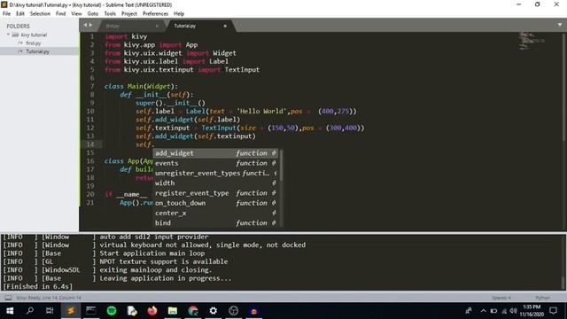Go to next tab with right arrow

(x=90, y=25)
